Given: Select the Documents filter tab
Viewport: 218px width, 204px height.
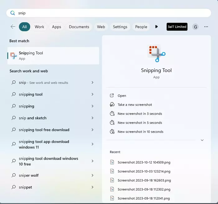Looking at the screenshot, I should (x=79, y=27).
